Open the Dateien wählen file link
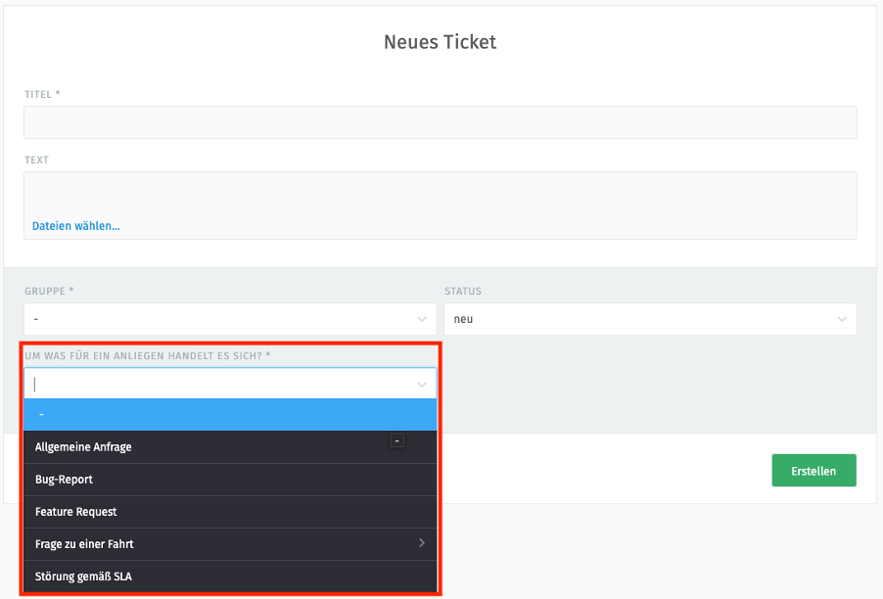This screenshot has height=599, width=883. coord(75,226)
